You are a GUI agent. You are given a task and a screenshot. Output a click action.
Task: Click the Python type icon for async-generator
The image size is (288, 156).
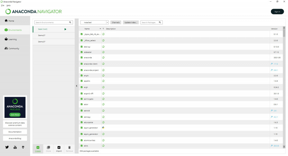[103, 128]
